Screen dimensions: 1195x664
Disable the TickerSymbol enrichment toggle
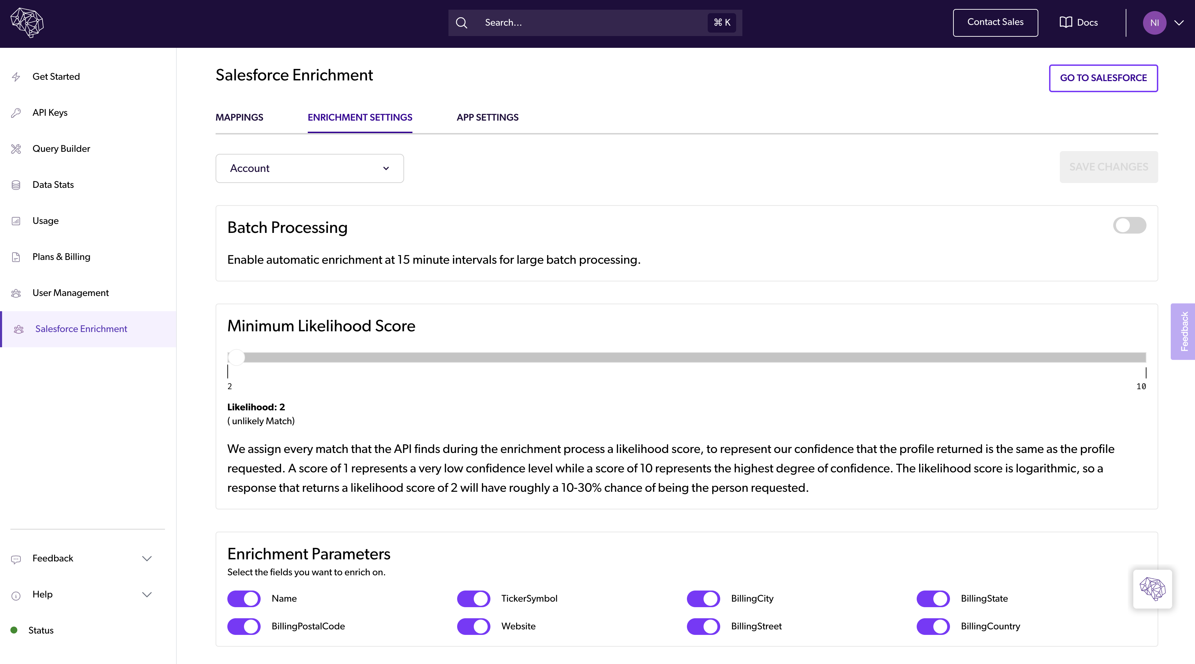coord(473,599)
